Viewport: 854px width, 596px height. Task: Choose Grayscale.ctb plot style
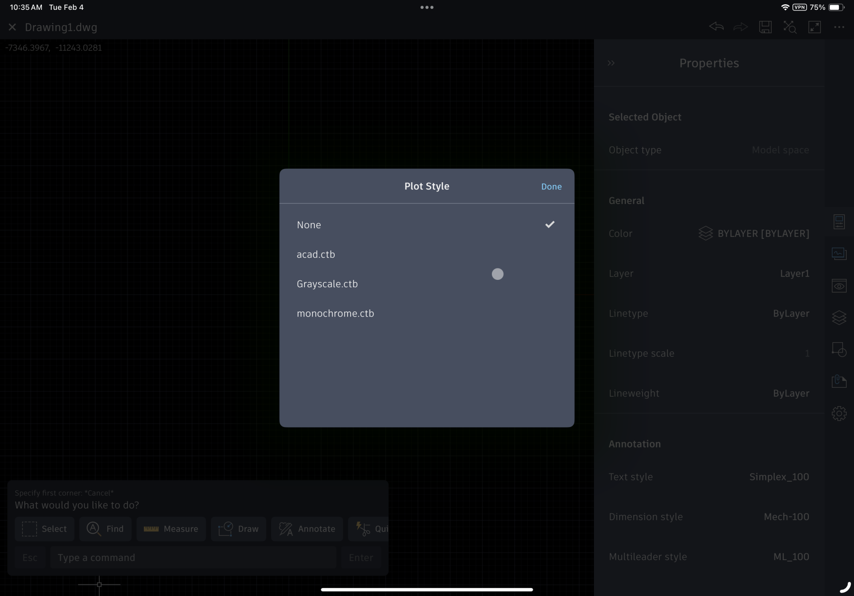click(426, 284)
